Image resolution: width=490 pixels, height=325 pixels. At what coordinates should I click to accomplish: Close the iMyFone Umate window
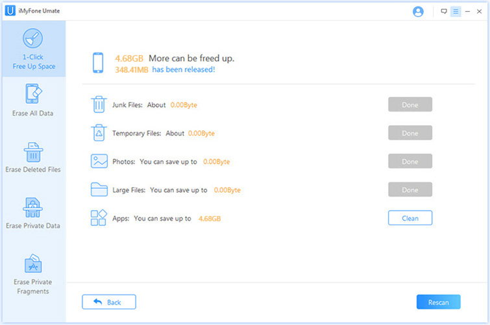pyautogui.click(x=479, y=12)
